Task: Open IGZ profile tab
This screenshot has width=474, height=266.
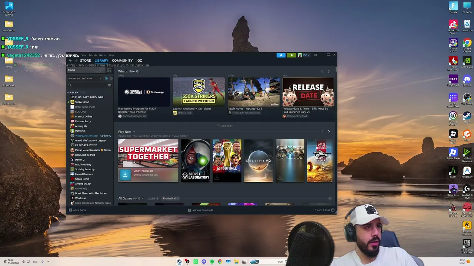Action: (139, 61)
